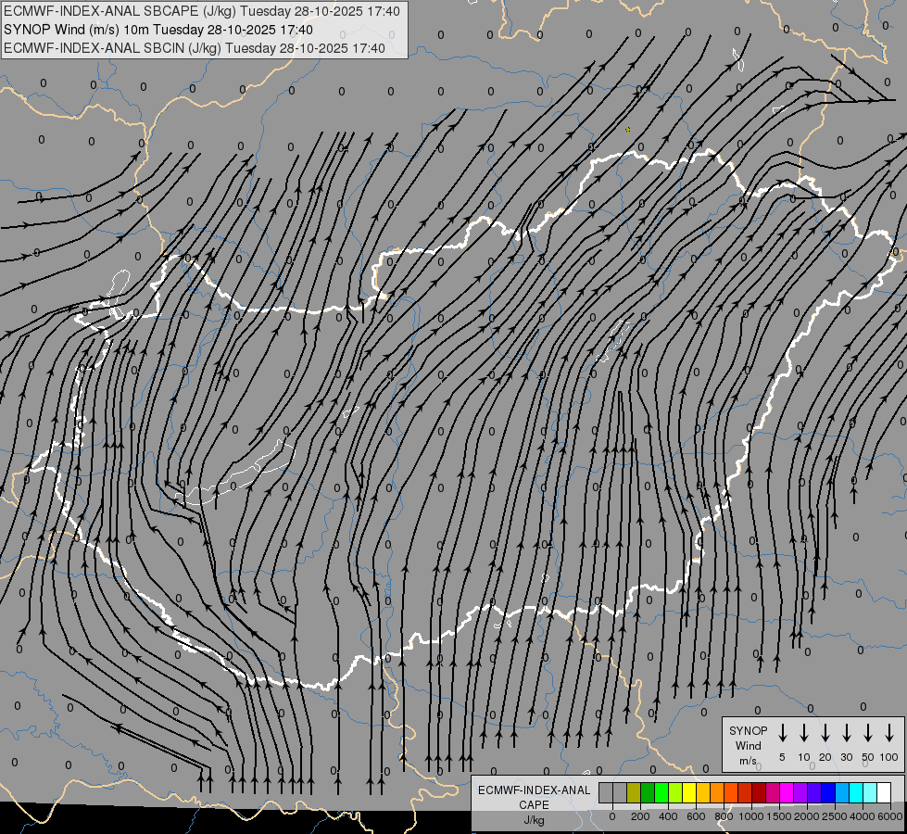Click the 2000 tick label on CAPE scale
This screenshot has width=907, height=834.
[807, 816]
